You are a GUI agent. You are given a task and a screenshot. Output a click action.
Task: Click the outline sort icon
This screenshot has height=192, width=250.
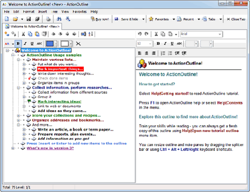click(91, 34)
